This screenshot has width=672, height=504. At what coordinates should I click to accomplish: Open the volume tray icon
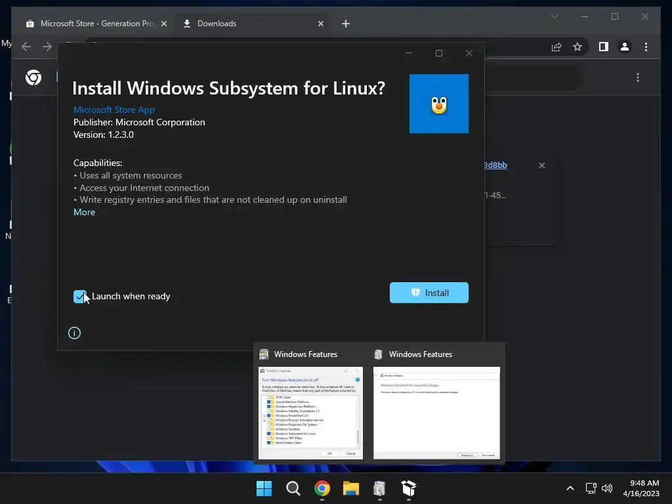point(607,488)
